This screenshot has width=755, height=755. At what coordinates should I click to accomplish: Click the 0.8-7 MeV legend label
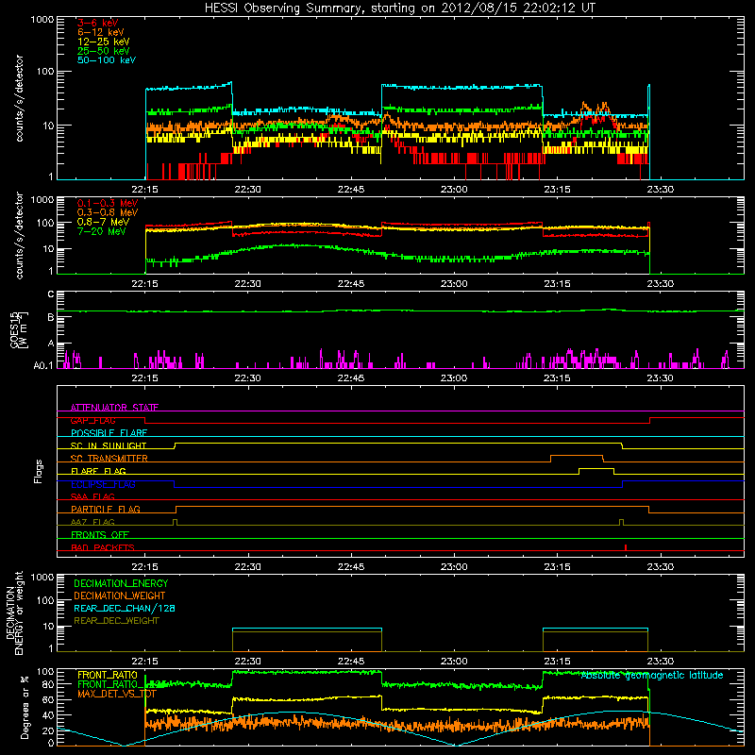click(103, 222)
